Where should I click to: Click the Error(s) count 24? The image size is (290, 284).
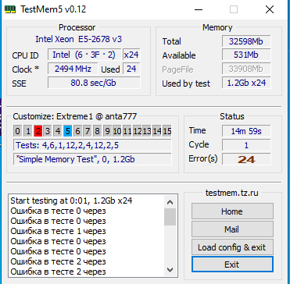tap(246, 159)
